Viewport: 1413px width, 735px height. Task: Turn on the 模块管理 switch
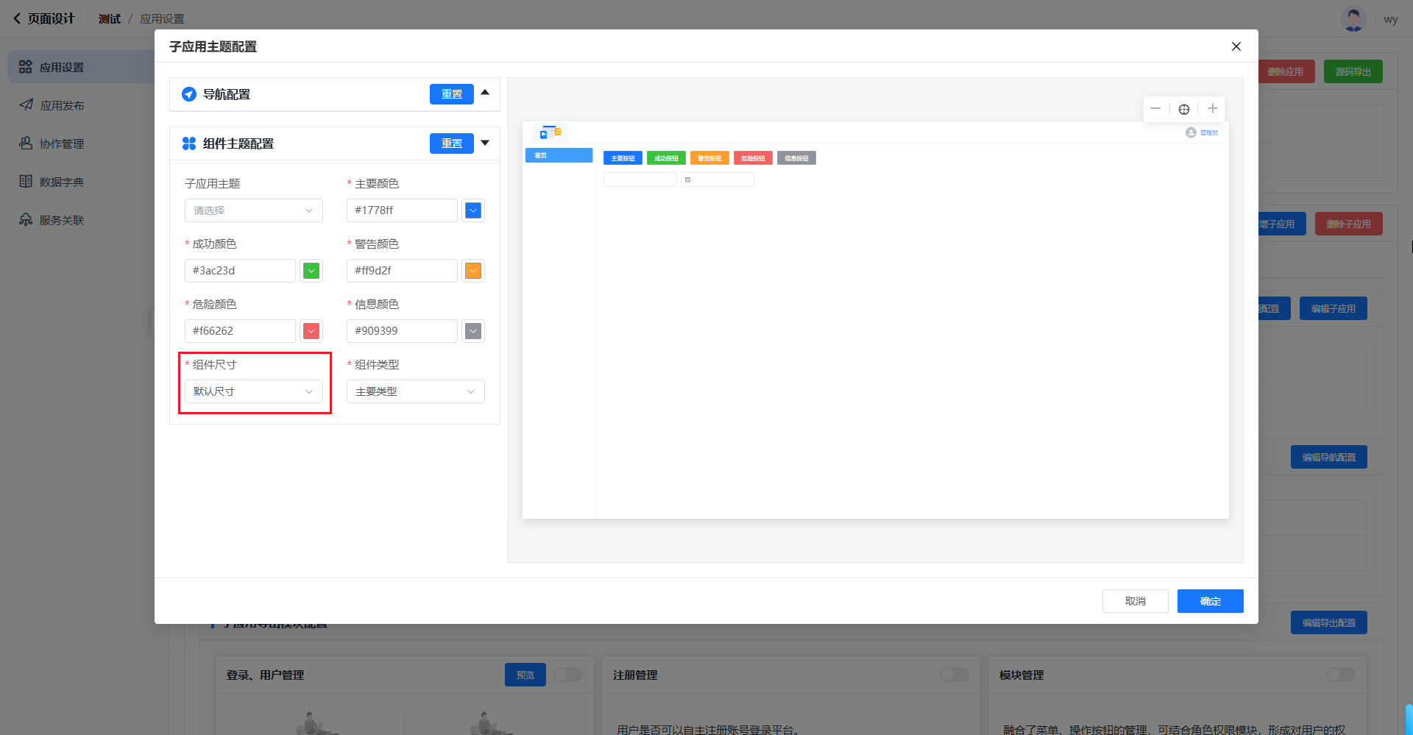point(1340,675)
